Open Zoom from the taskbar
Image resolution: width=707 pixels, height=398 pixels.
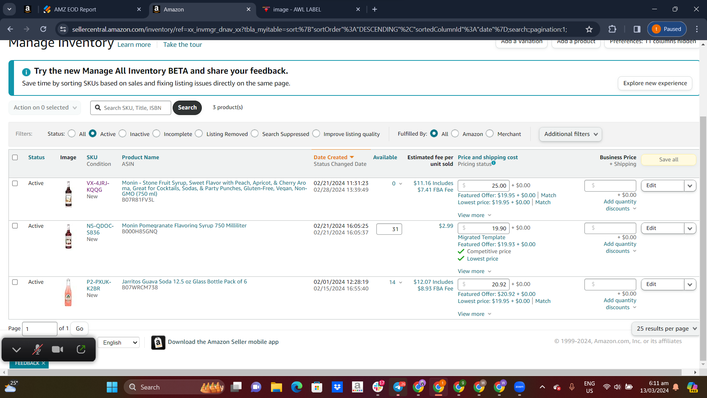[520, 387]
